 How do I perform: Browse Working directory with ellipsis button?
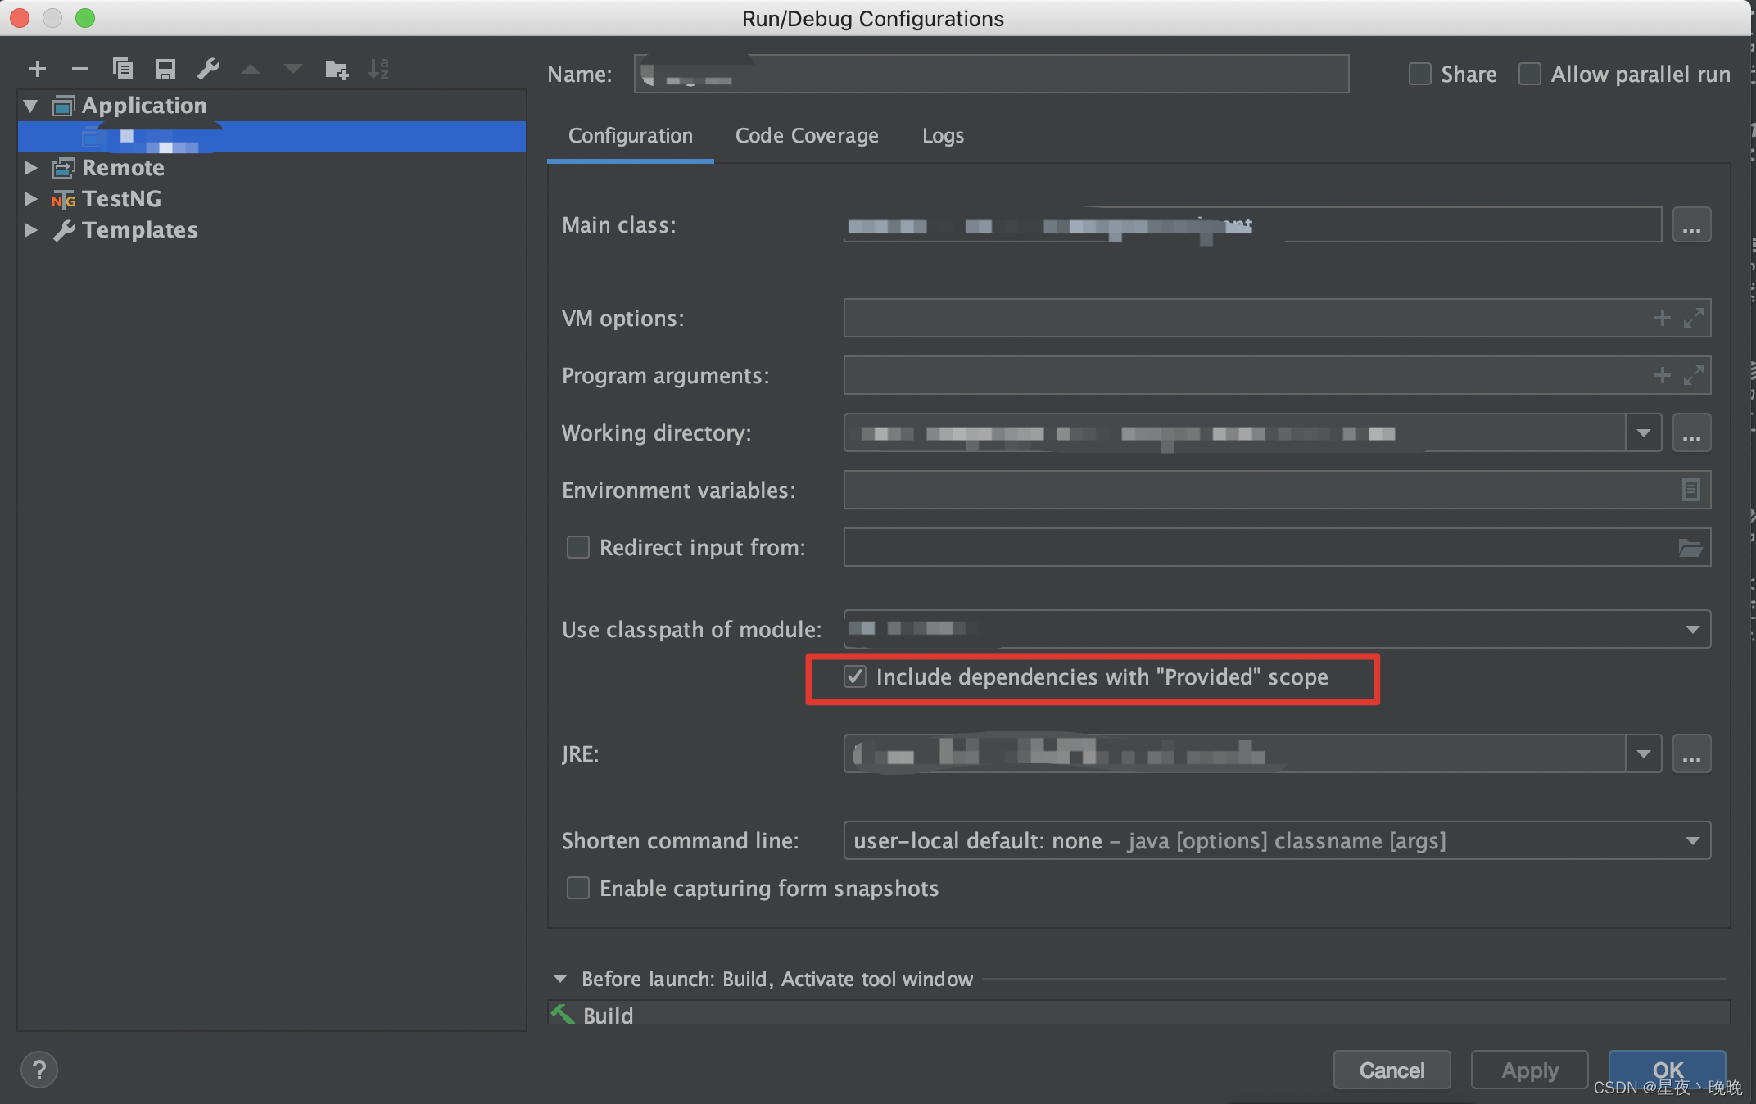pos(1691,433)
